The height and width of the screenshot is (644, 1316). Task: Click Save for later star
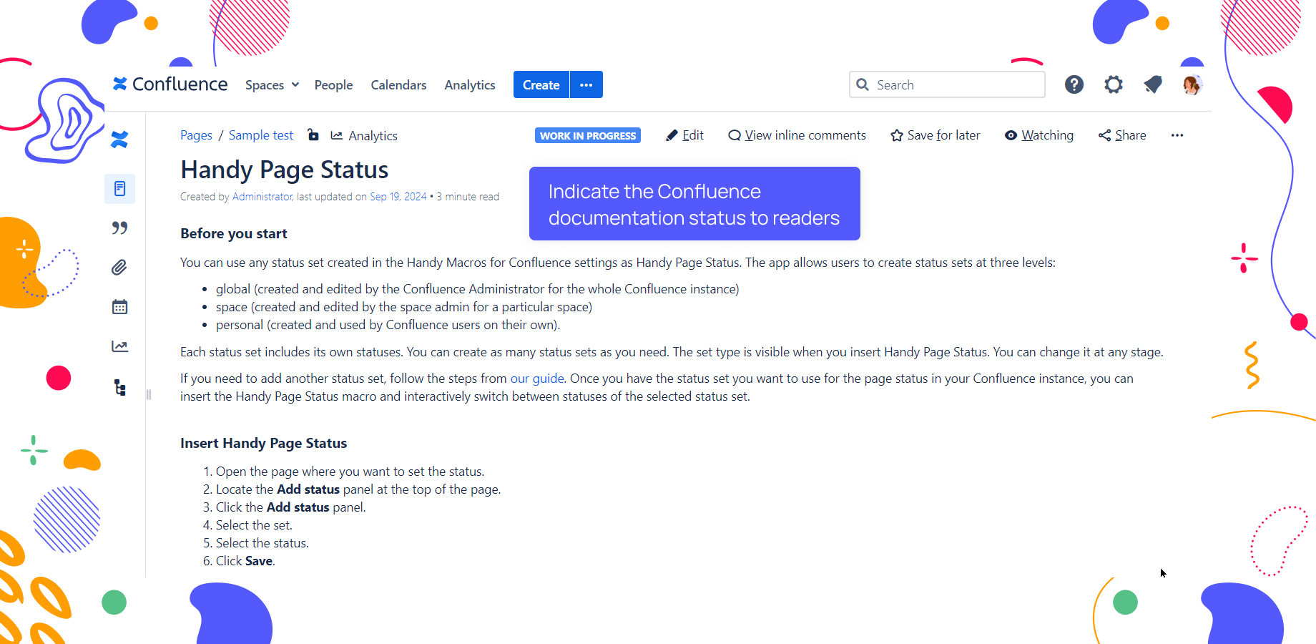pos(936,135)
